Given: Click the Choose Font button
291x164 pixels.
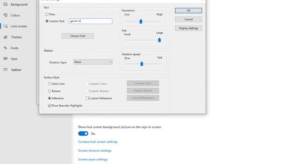Looking at the screenshot, I should (x=78, y=36).
